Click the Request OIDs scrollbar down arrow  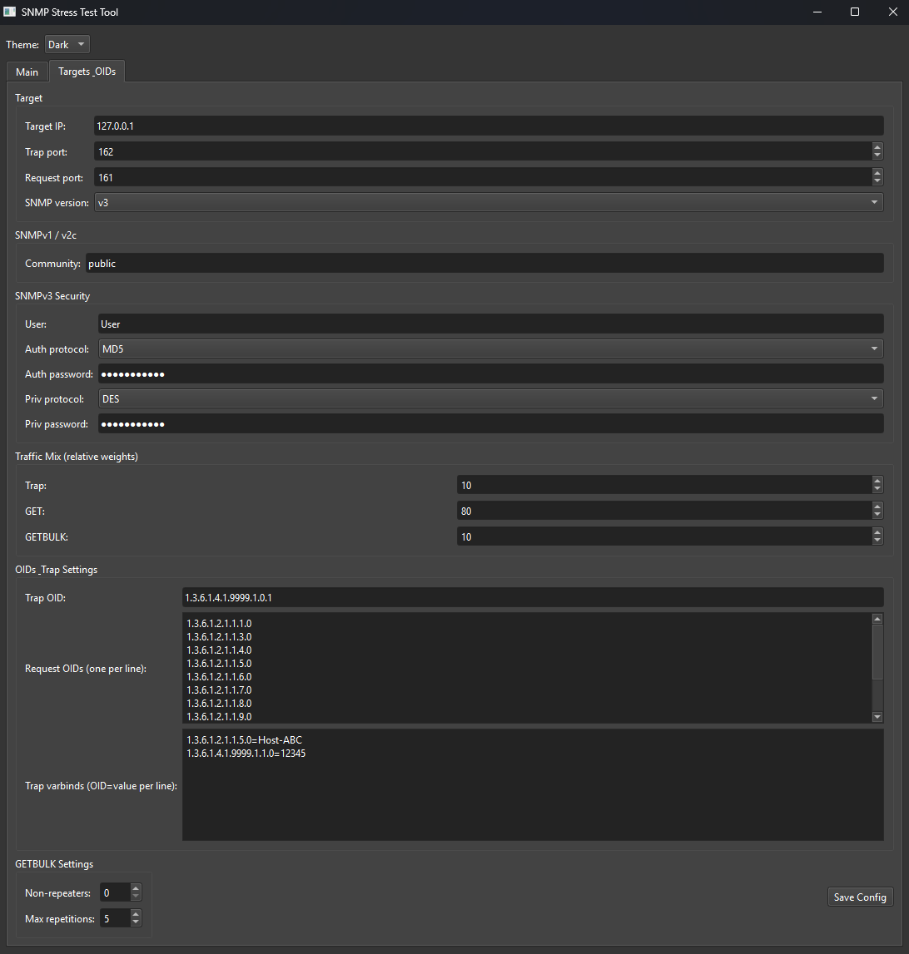[877, 716]
